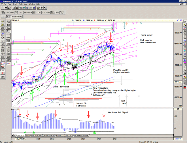The height and width of the screenshot is (143, 187).
Task: Switch chart to Weekly timeframe
Action: [x=14, y=17]
